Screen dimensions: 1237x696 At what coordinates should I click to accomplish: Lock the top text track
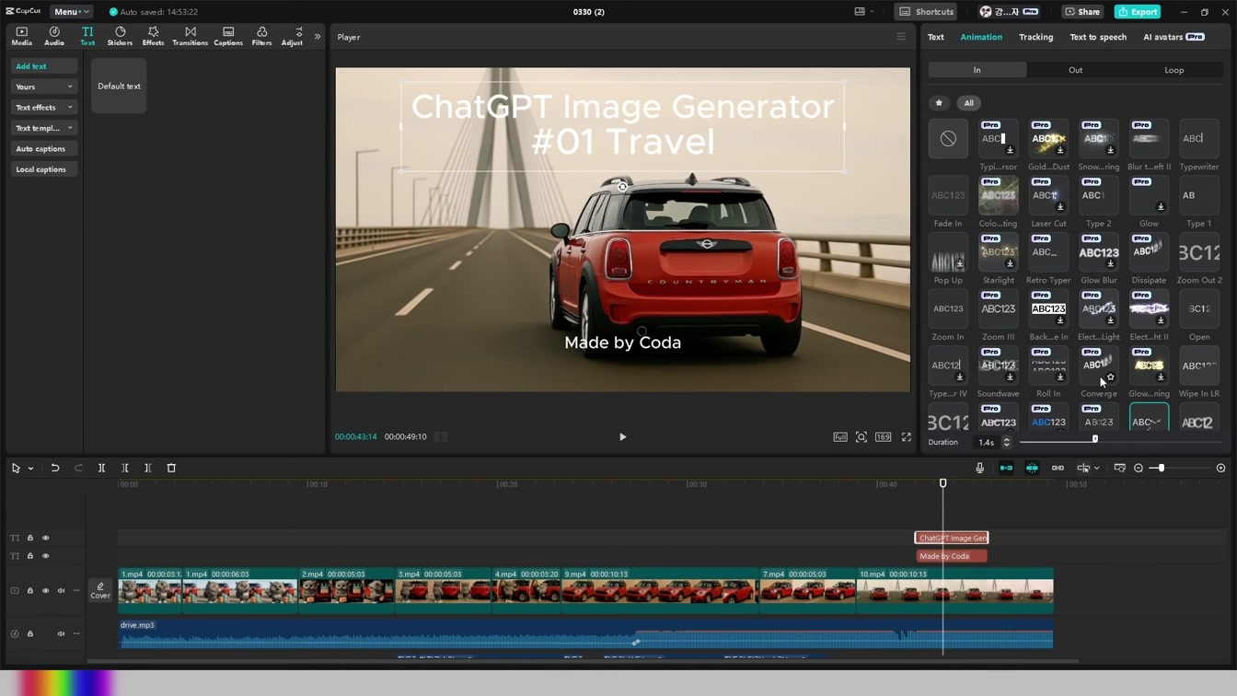coord(29,538)
